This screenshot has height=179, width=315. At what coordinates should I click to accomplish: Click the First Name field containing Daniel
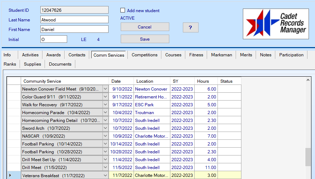coord(74,30)
